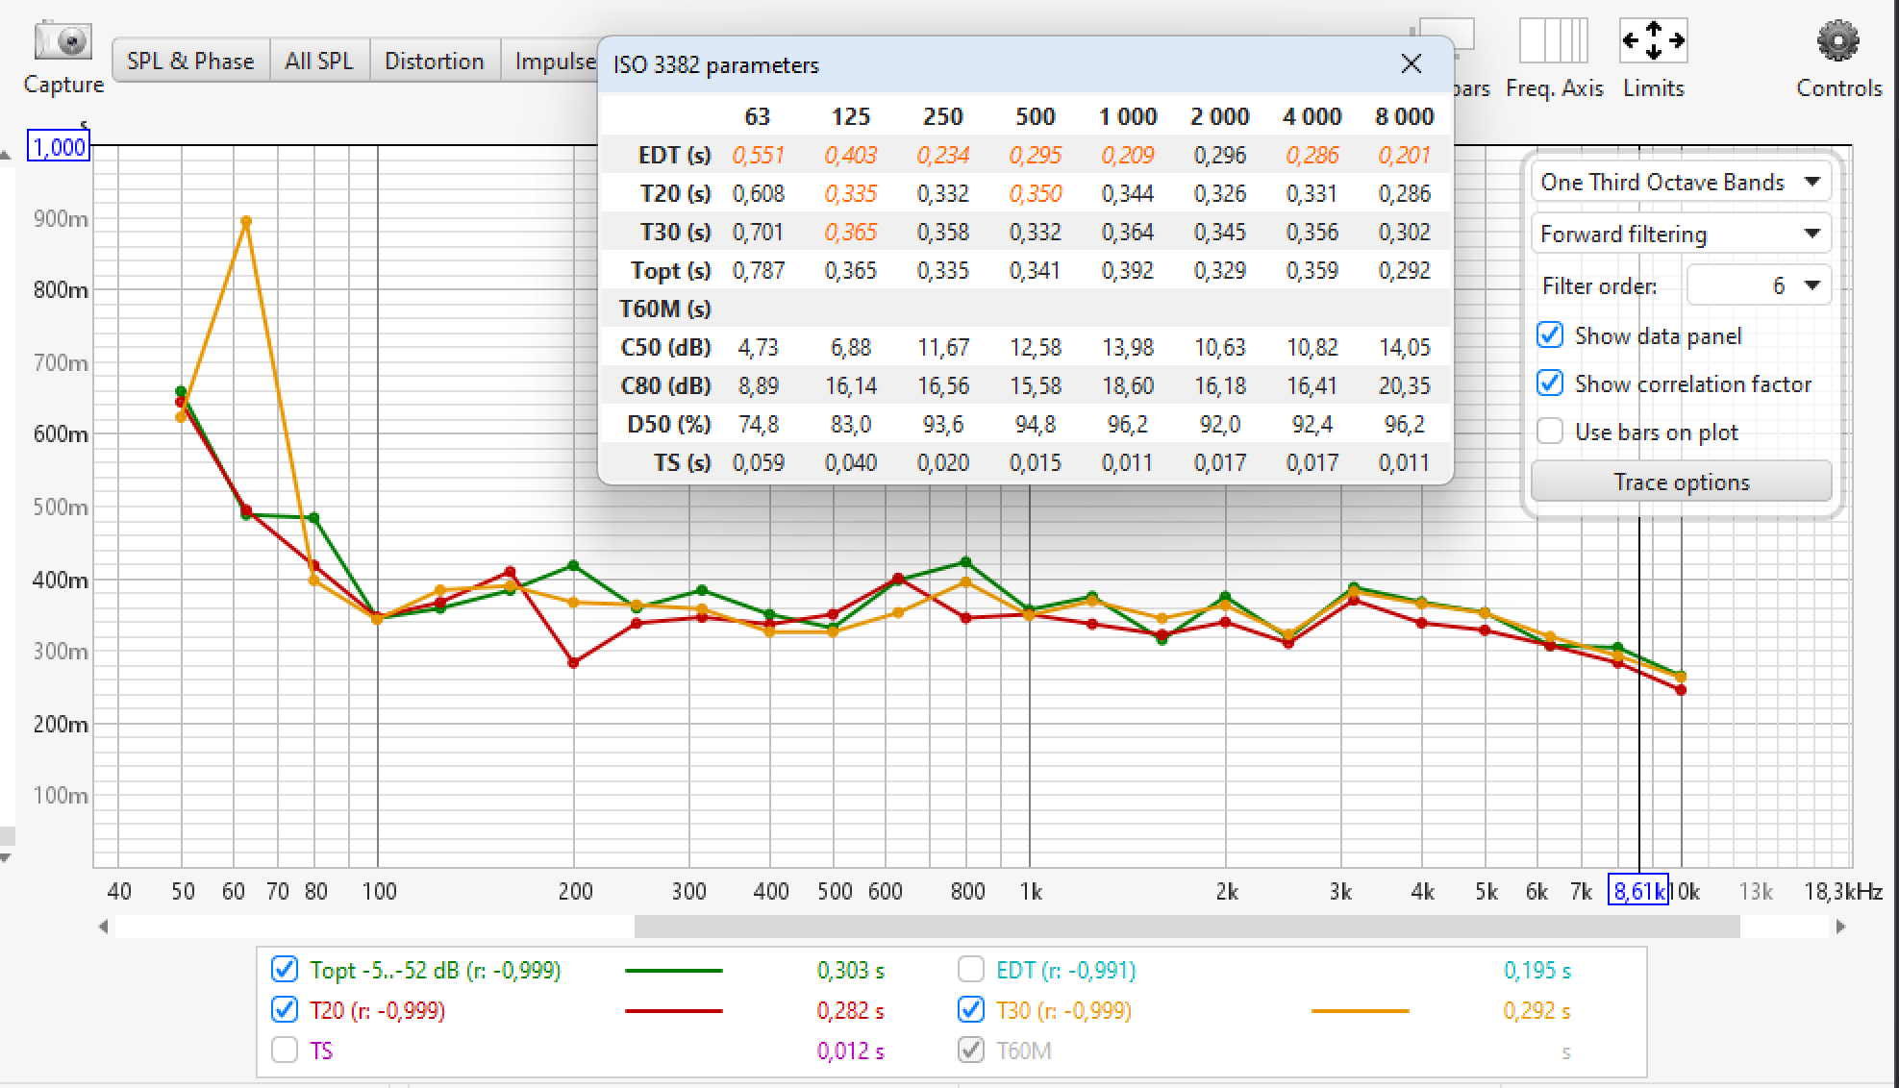Click the C80 value 20,35

pos(1405,385)
